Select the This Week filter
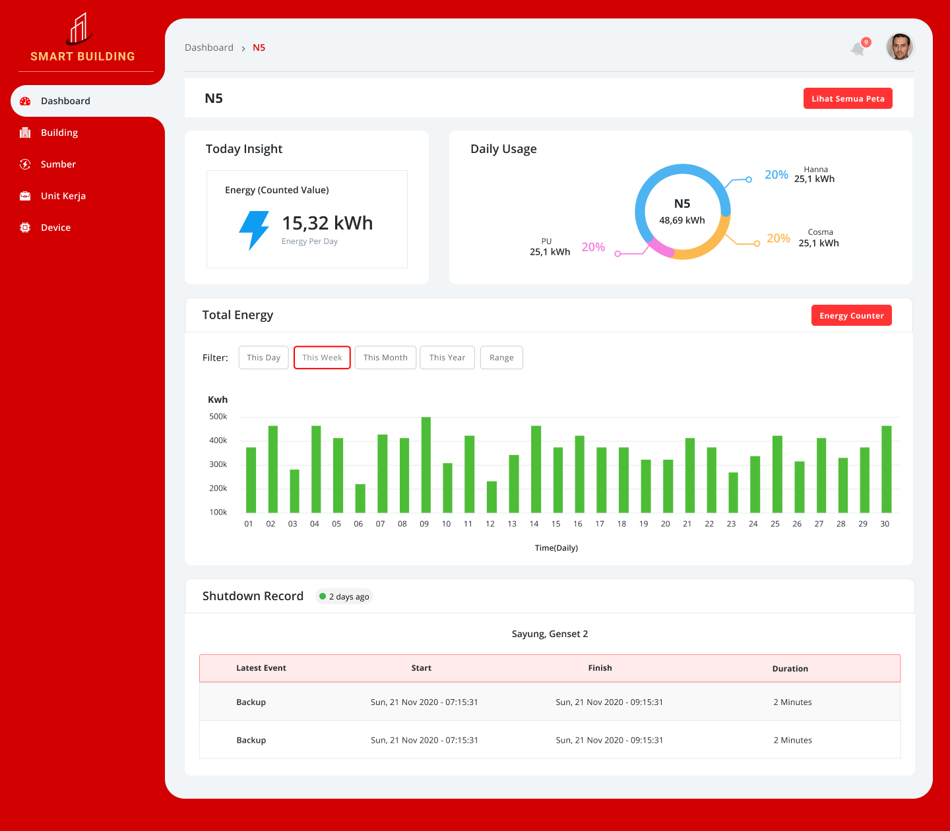Viewport: 950px width, 831px height. [322, 357]
